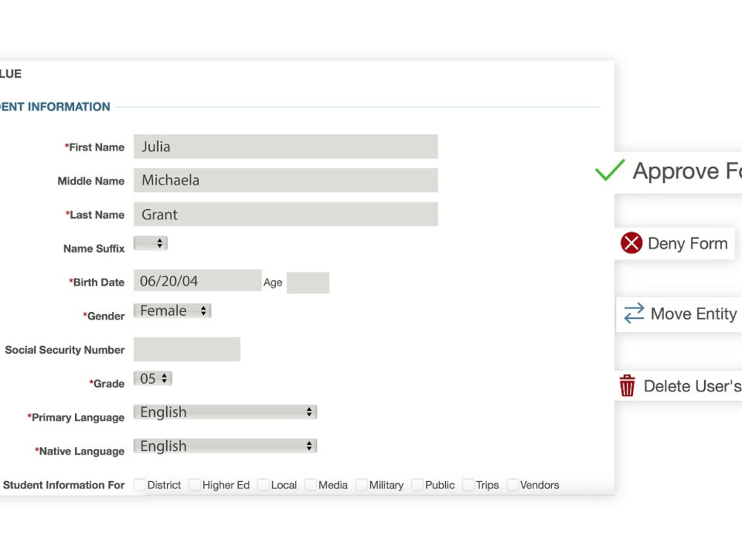
Task: Select the Vendors checkbox
Action: (513, 485)
